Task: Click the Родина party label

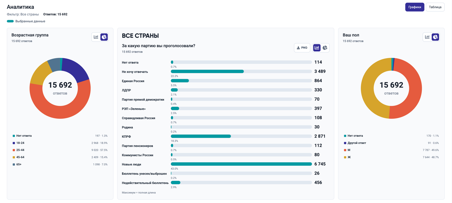Action: click(x=127, y=127)
